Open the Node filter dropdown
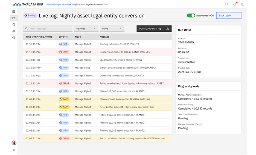 pos(112,28)
